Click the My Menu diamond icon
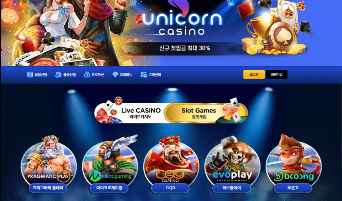 [x=115, y=75]
